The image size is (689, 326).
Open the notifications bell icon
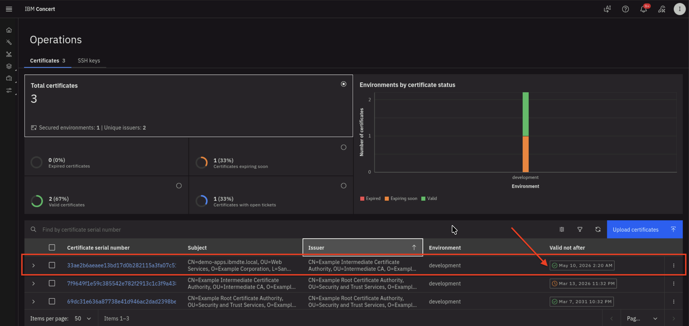643,9
